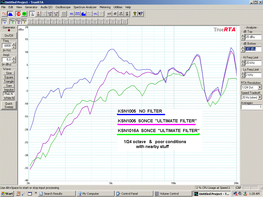This screenshot has height=197, width=263.
Task: Open the Generator menu
Action: click(x=31, y=7)
